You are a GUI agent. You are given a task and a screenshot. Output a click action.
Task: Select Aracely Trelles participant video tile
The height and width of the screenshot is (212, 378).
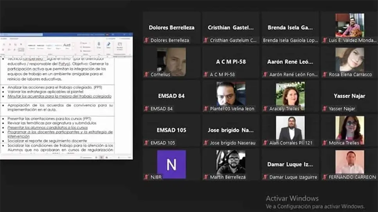(290, 96)
